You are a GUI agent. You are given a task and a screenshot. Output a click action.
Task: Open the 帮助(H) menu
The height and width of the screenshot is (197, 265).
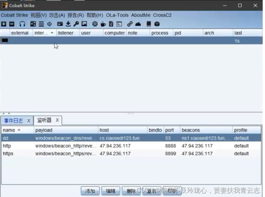tap(95, 15)
